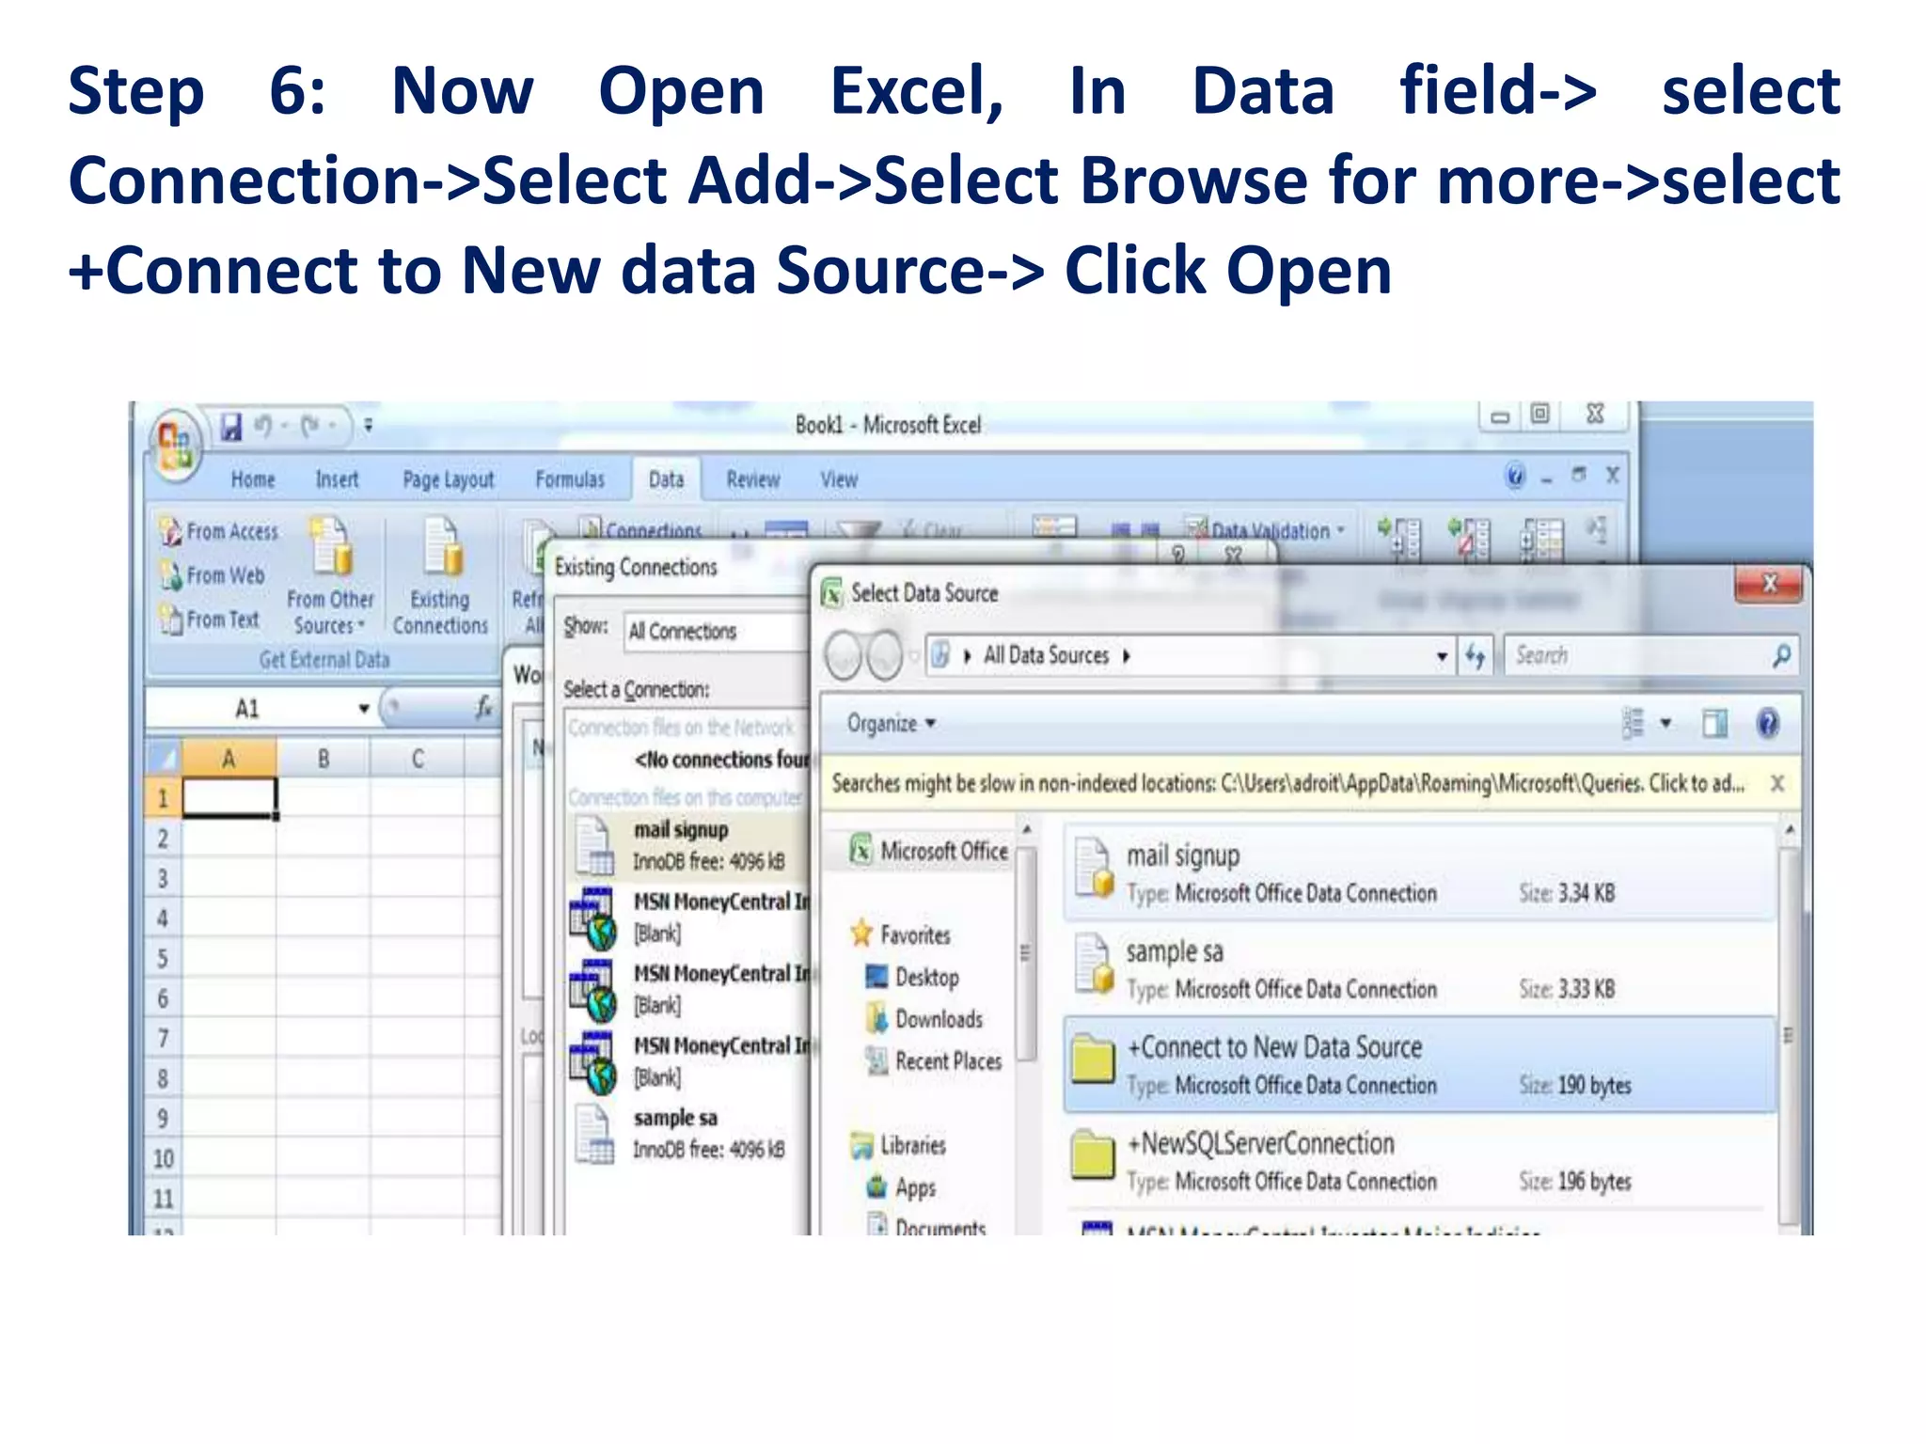Open the Name Box dropdown arrow
The height and width of the screenshot is (1444, 1926).
pos(364,709)
